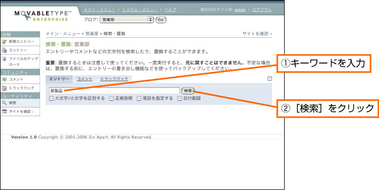The width and height of the screenshot is (379, 190).
Task: Switch to the トラックバック tab
Action: [114, 79]
